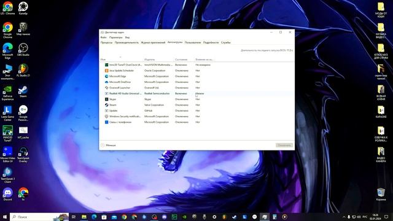Click 'Не измерено' impact cell

point(203,65)
